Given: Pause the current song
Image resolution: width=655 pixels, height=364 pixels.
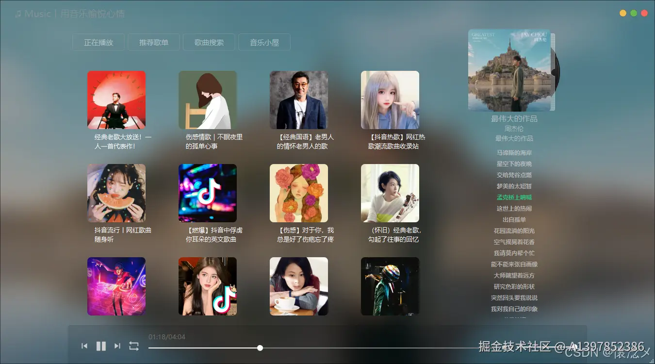Looking at the screenshot, I should 101,346.
